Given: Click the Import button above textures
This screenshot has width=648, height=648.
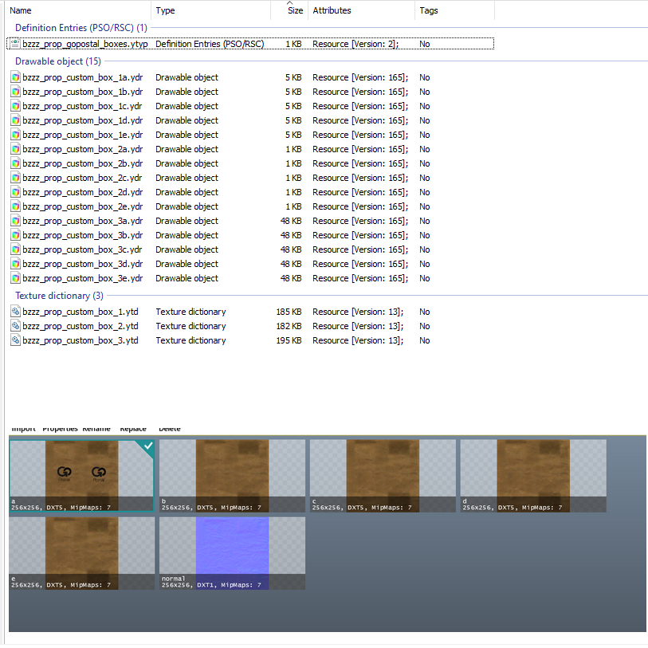Looking at the screenshot, I should pyautogui.click(x=24, y=429).
